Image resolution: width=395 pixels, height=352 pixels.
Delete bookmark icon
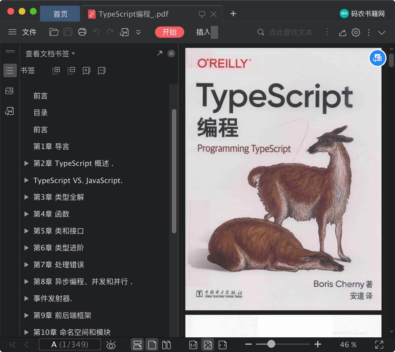(102, 70)
